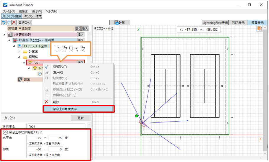
Task: Click the 照明塔名 text field
Action: tap(58, 127)
